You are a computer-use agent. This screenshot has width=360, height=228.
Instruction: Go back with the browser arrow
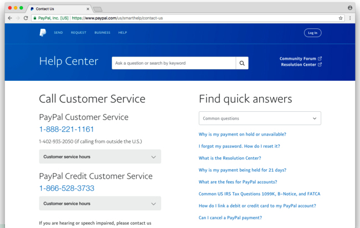[10, 18]
